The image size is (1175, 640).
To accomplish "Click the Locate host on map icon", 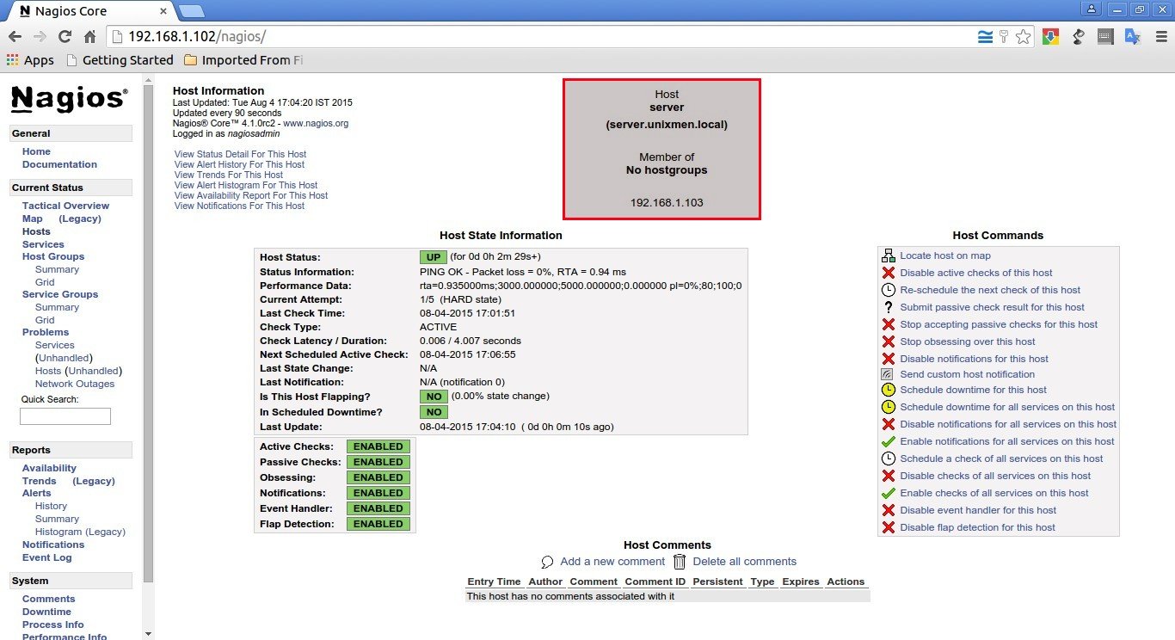I will (x=889, y=255).
